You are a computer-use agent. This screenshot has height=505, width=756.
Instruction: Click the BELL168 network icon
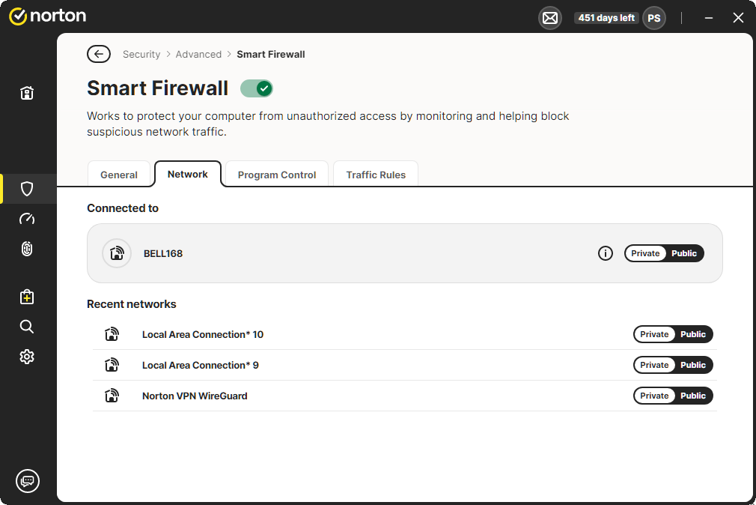tap(117, 253)
